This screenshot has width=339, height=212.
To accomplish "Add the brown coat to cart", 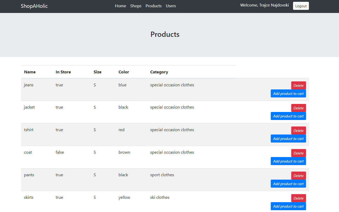I will [288, 161].
